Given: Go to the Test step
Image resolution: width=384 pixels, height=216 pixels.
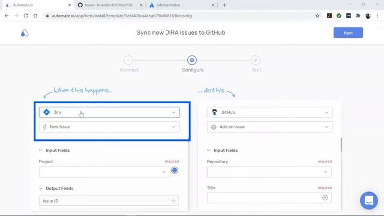Looking at the screenshot, I should [x=256, y=60].
